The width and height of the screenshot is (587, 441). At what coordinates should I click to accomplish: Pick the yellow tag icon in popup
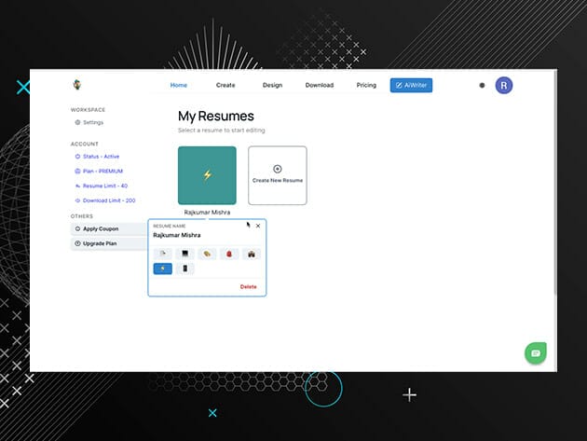(207, 254)
